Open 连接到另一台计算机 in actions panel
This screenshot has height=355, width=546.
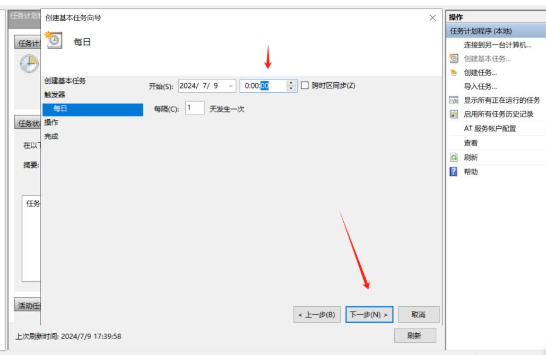(x=497, y=45)
